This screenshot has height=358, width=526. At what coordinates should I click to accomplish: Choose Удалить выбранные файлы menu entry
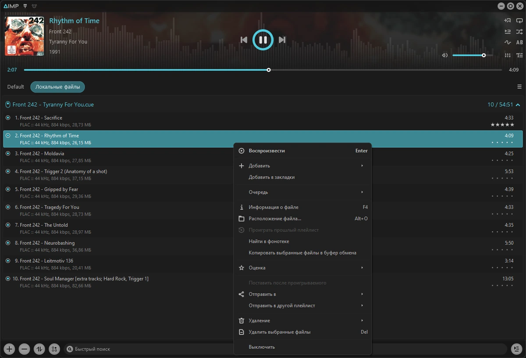pyautogui.click(x=302, y=332)
